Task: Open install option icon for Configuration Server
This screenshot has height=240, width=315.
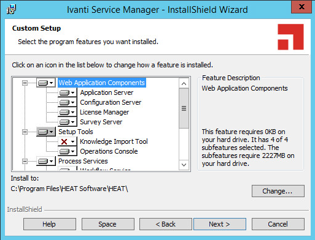Action: 67,102
